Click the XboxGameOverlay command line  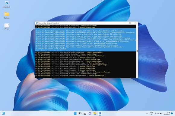(68, 59)
